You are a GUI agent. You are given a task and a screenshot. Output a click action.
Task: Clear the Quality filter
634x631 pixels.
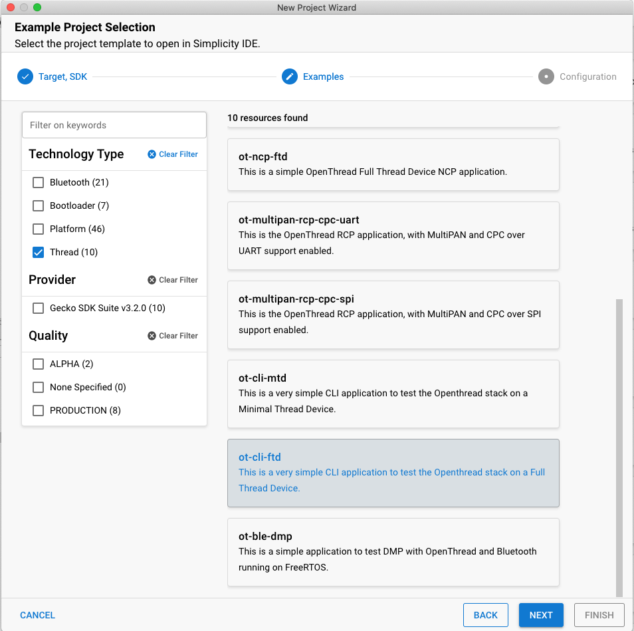[172, 335]
